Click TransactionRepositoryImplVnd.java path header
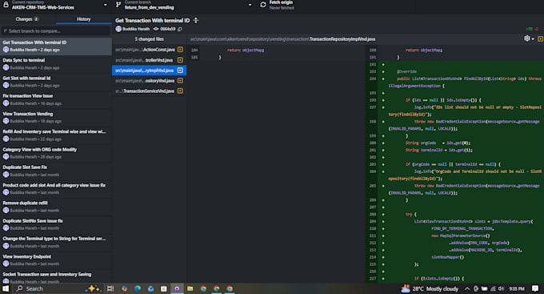Screen dimensions: 544x294 click(x=342, y=39)
